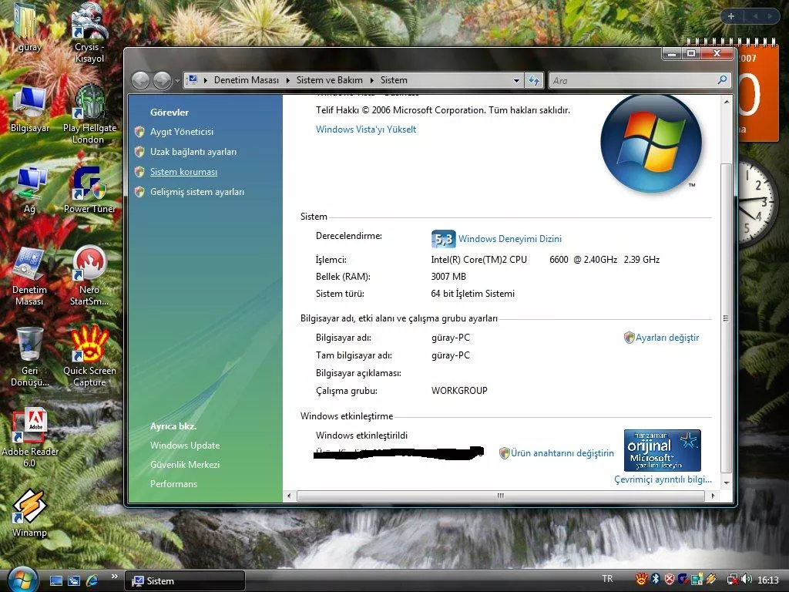The width and height of the screenshot is (789, 592).
Task: Click the volume icon in system tray
Action: (747, 580)
